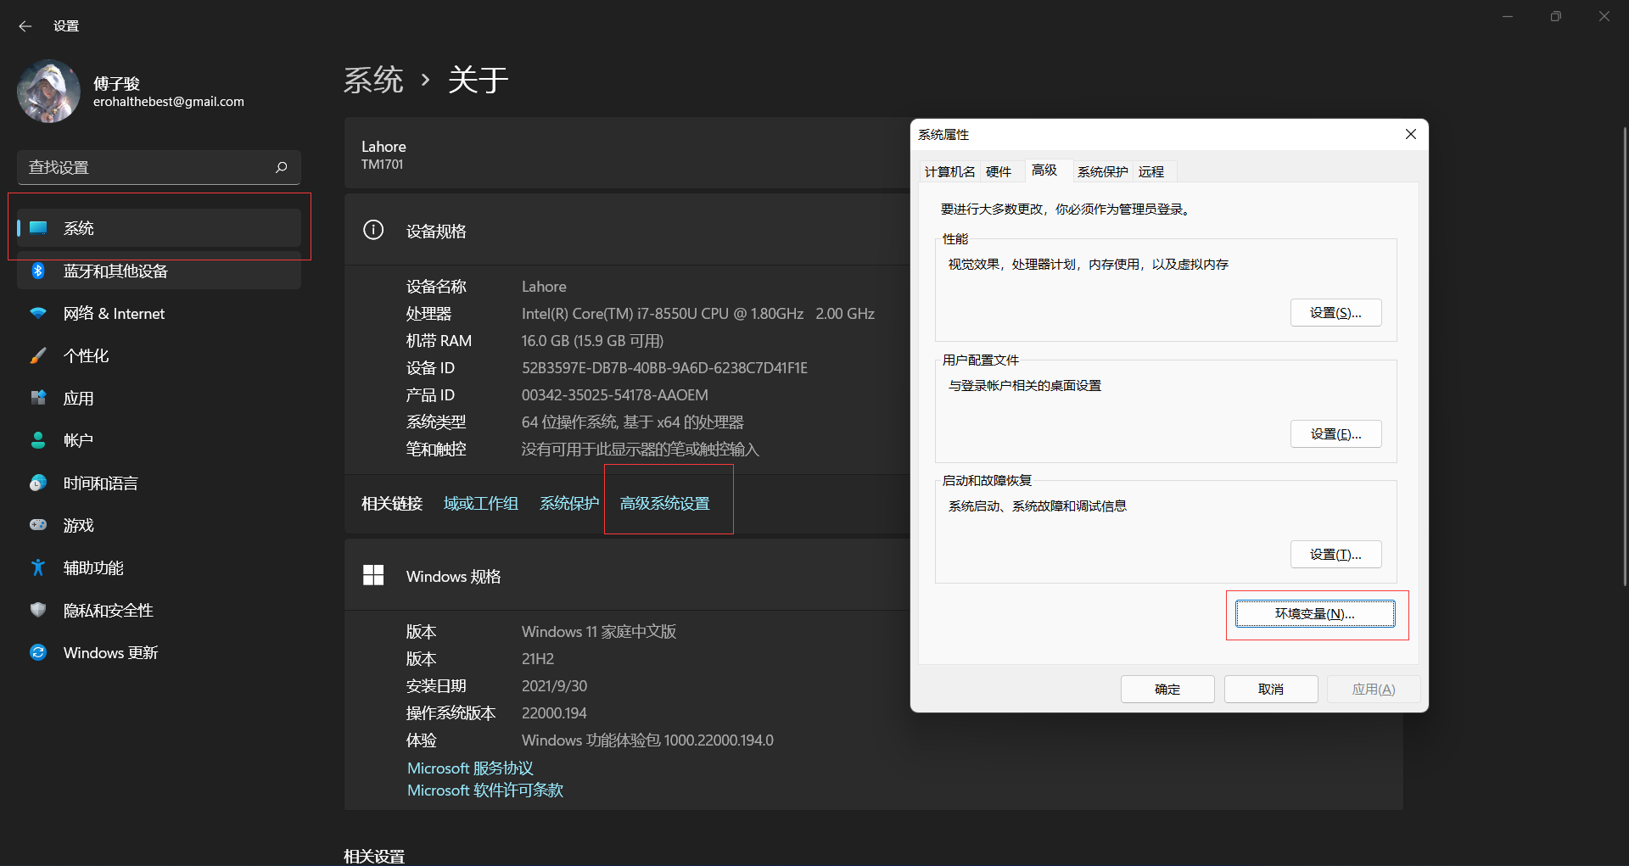Viewport: 1629px width, 866px height.
Task: Click the info icon next to 设备规格
Action: [x=373, y=230]
